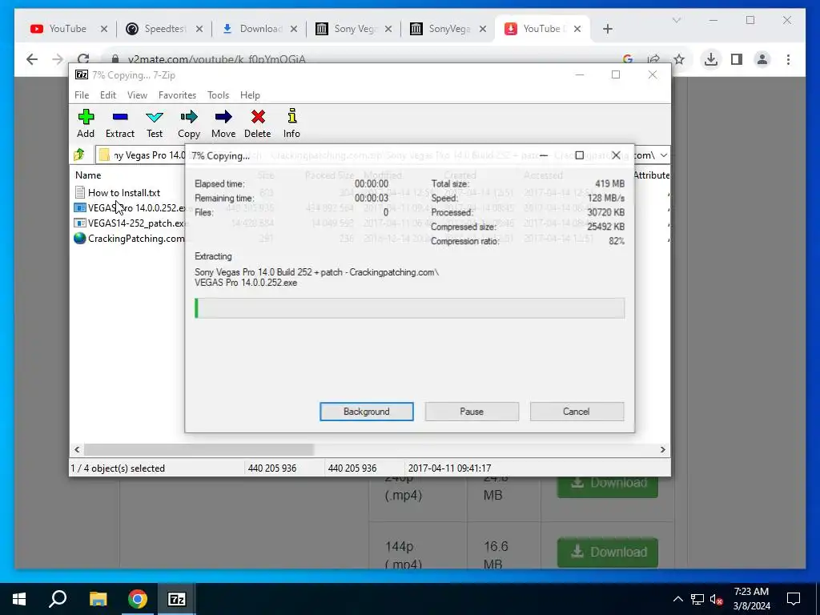Click the share page icon in address bar
Image resolution: width=820 pixels, height=615 pixels.
click(653, 58)
